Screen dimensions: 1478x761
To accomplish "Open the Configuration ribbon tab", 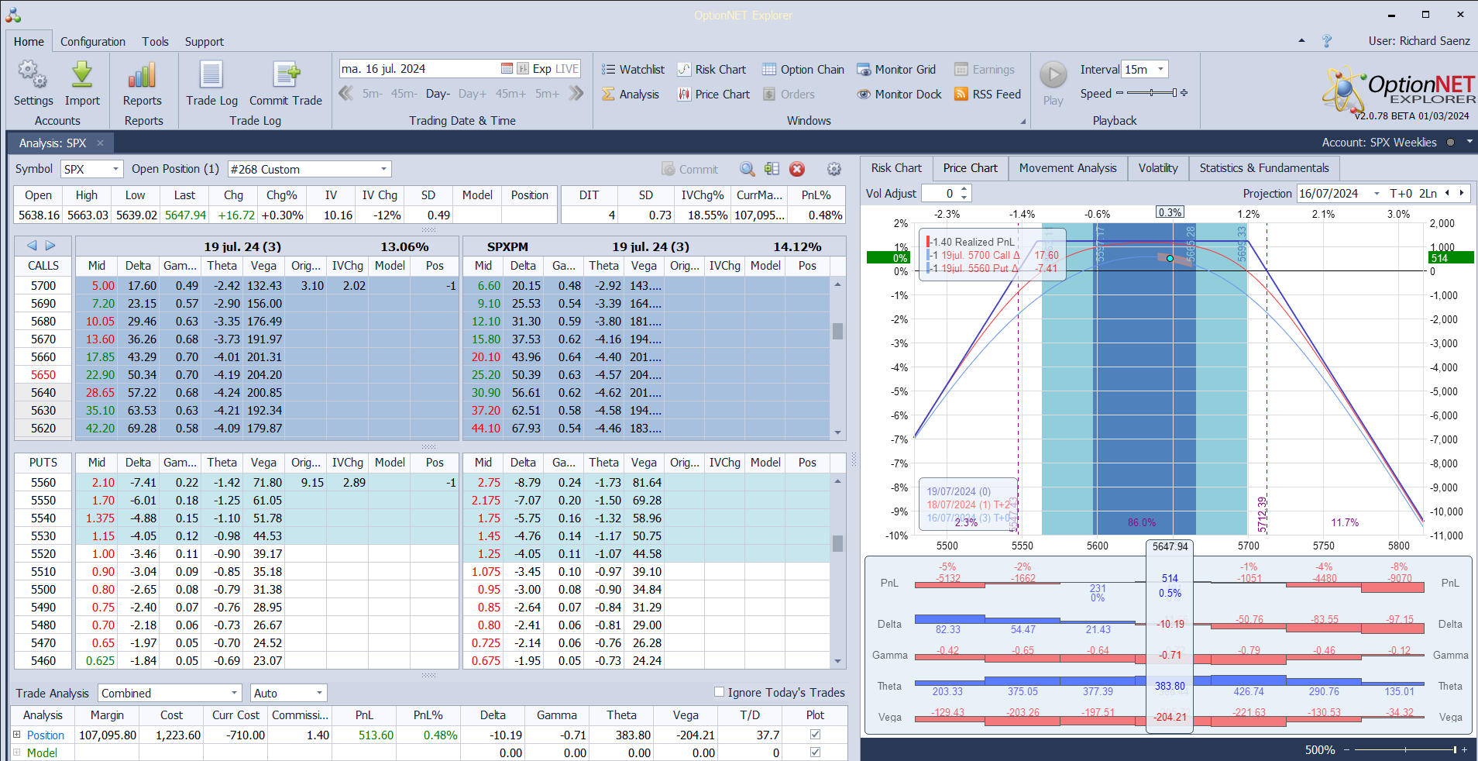I will click(93, 41).
